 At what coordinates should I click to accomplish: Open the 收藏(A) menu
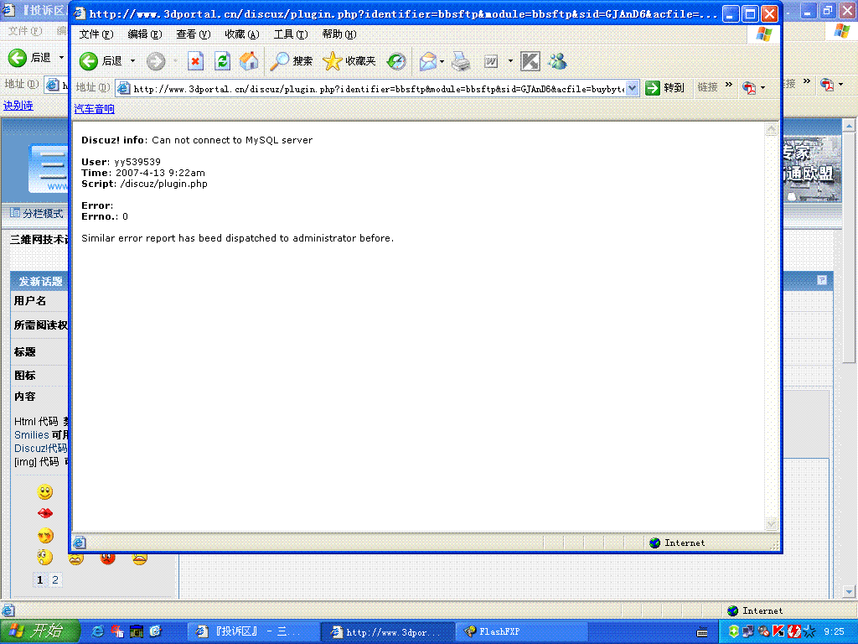(242, 34)
